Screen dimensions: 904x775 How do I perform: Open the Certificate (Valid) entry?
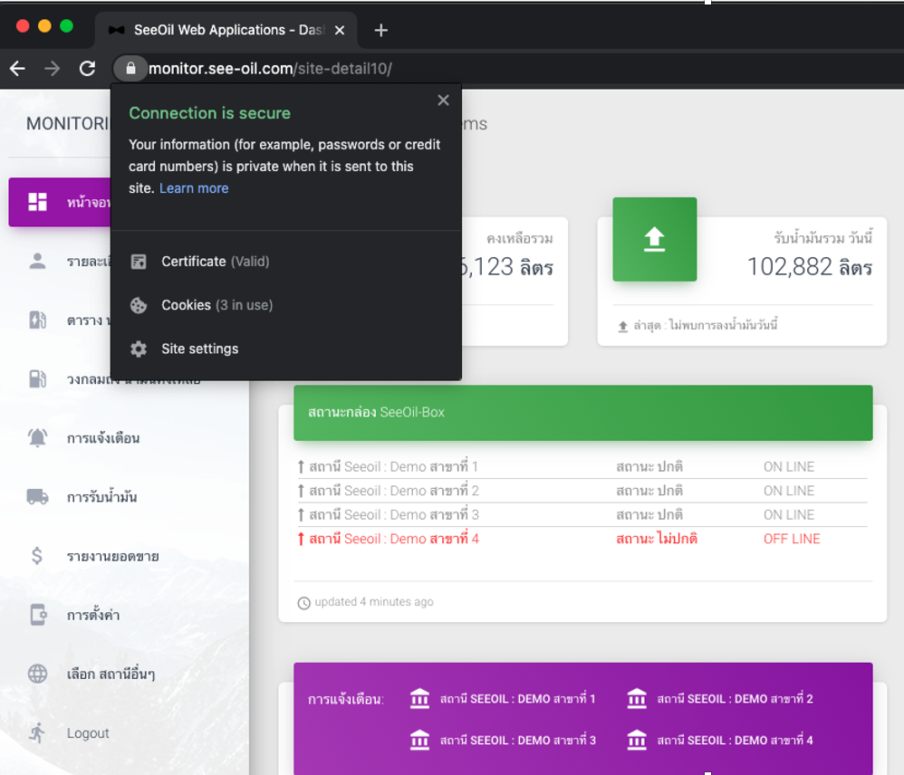click(215, 262)
